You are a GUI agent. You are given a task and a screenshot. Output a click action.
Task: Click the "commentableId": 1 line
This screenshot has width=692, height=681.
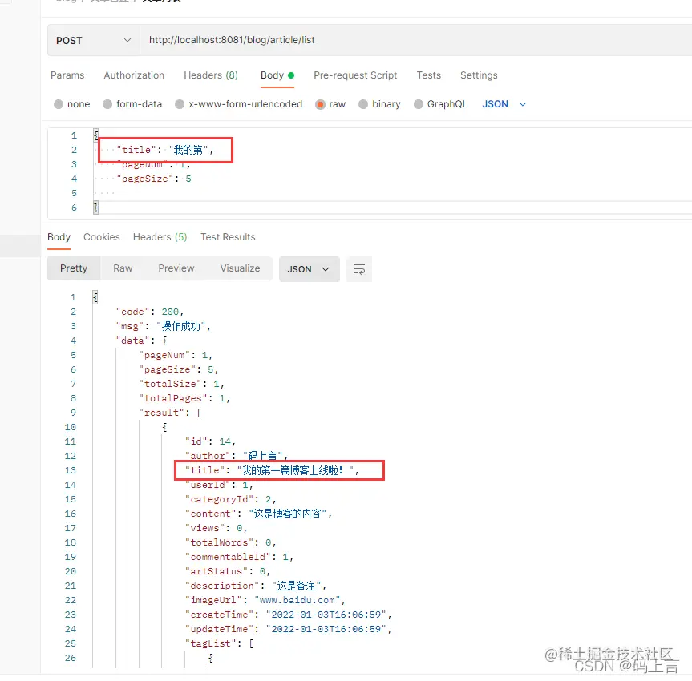239,557
